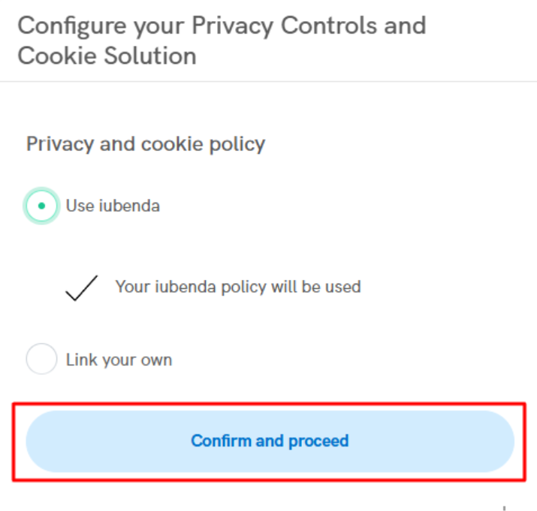Click the 'Link your own' text label
Image resolution: width=537 pixels, height=511 pixels.
coord(119,359)
